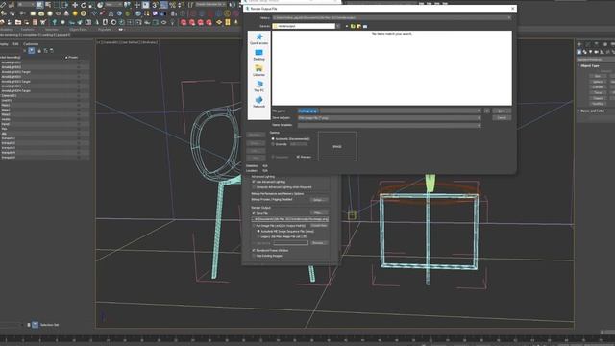
Task: Toggle the Save File checkbox
Action: 254,213
